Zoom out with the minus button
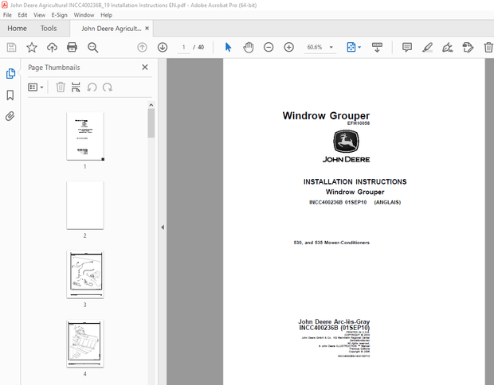Viewport: 494px width, 385px height. click(269, 48)
